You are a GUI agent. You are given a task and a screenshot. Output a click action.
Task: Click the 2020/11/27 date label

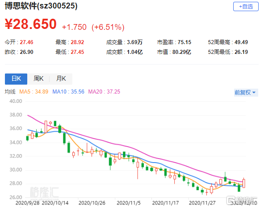[x=202, y=203]
